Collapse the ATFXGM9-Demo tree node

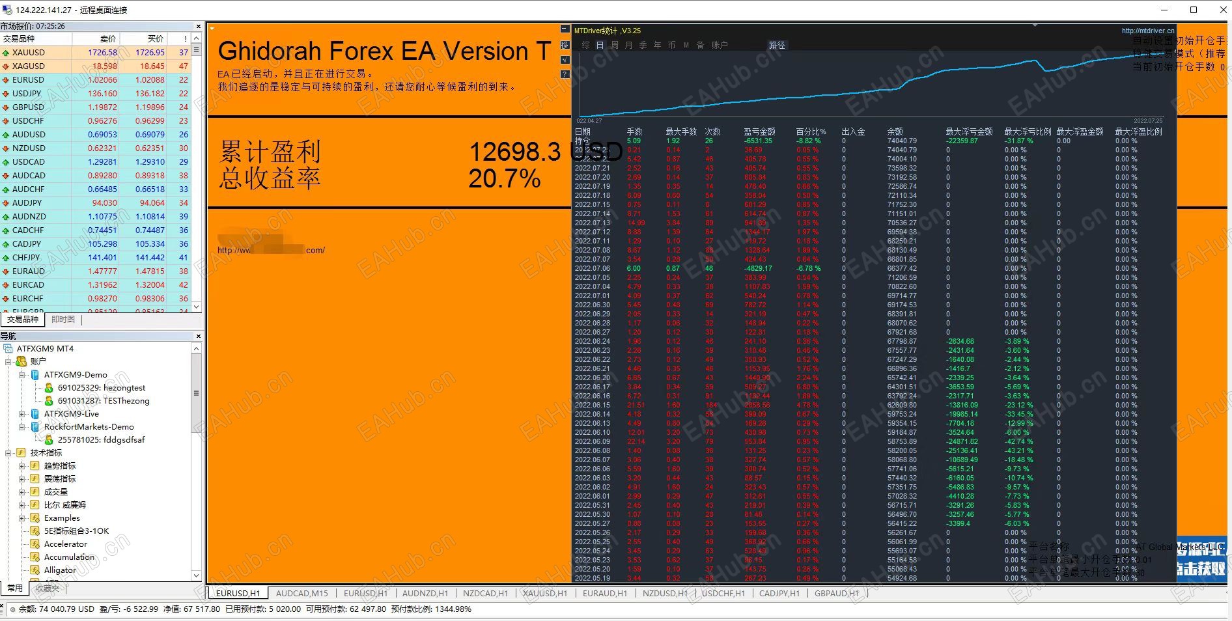coord(22,375)
